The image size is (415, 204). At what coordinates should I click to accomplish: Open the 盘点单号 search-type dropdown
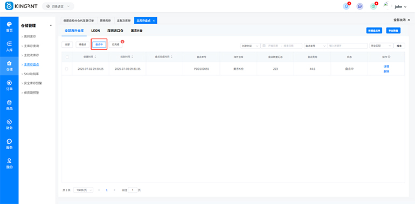pyautogui.click(x=316, y=46)
